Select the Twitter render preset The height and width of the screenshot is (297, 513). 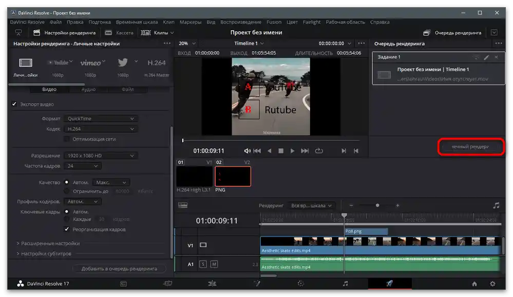pos(122,63)
